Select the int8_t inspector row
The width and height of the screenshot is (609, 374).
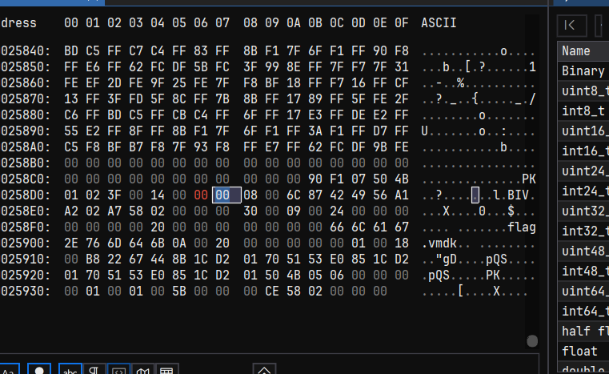583,111
